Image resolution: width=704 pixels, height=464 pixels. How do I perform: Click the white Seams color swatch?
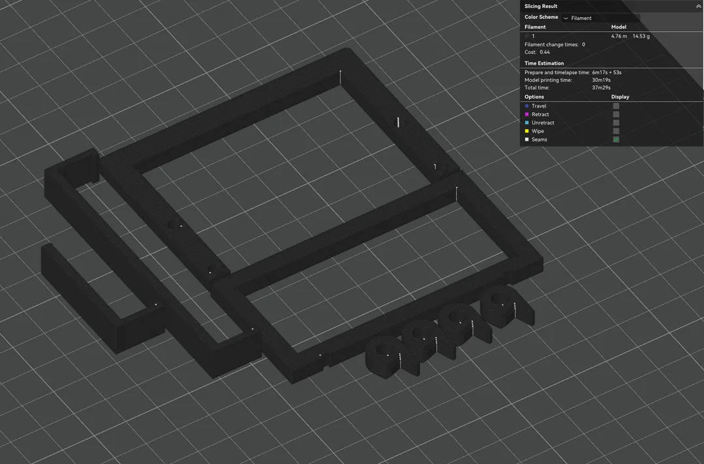point(527,139)
